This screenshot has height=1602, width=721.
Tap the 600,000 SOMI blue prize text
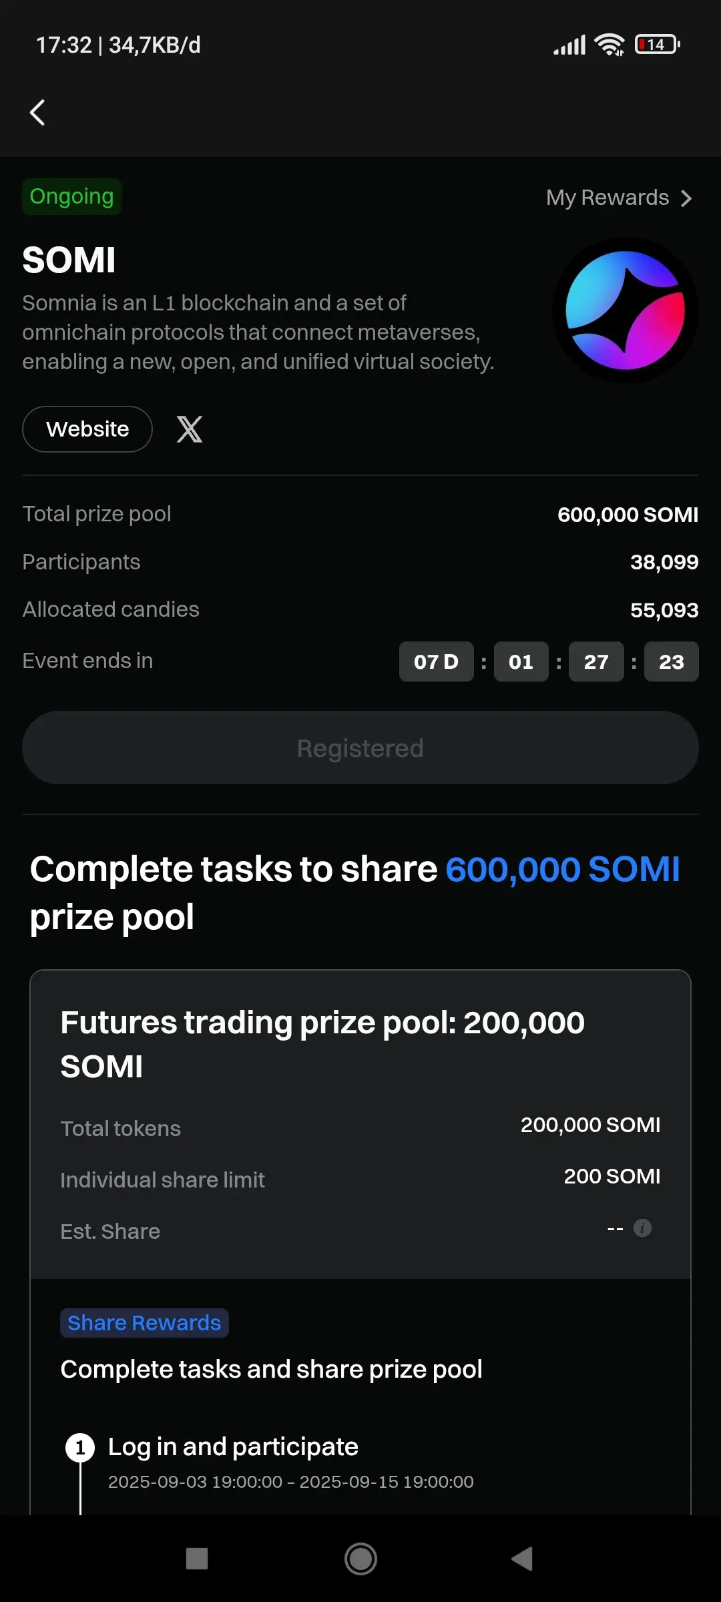click(562, 870)
